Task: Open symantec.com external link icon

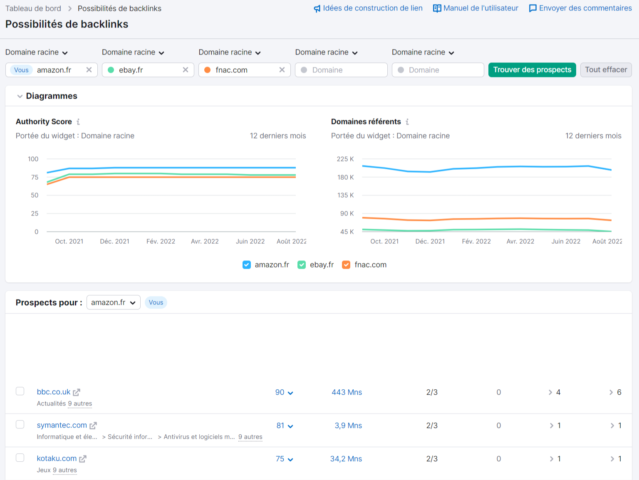Action: (x=93, y=426)
